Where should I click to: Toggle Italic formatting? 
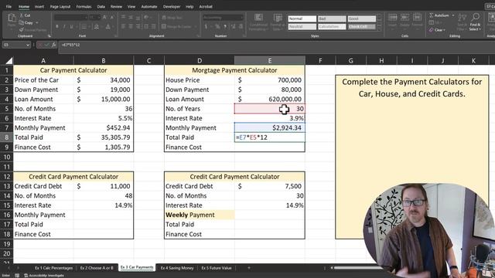point(64,27)
